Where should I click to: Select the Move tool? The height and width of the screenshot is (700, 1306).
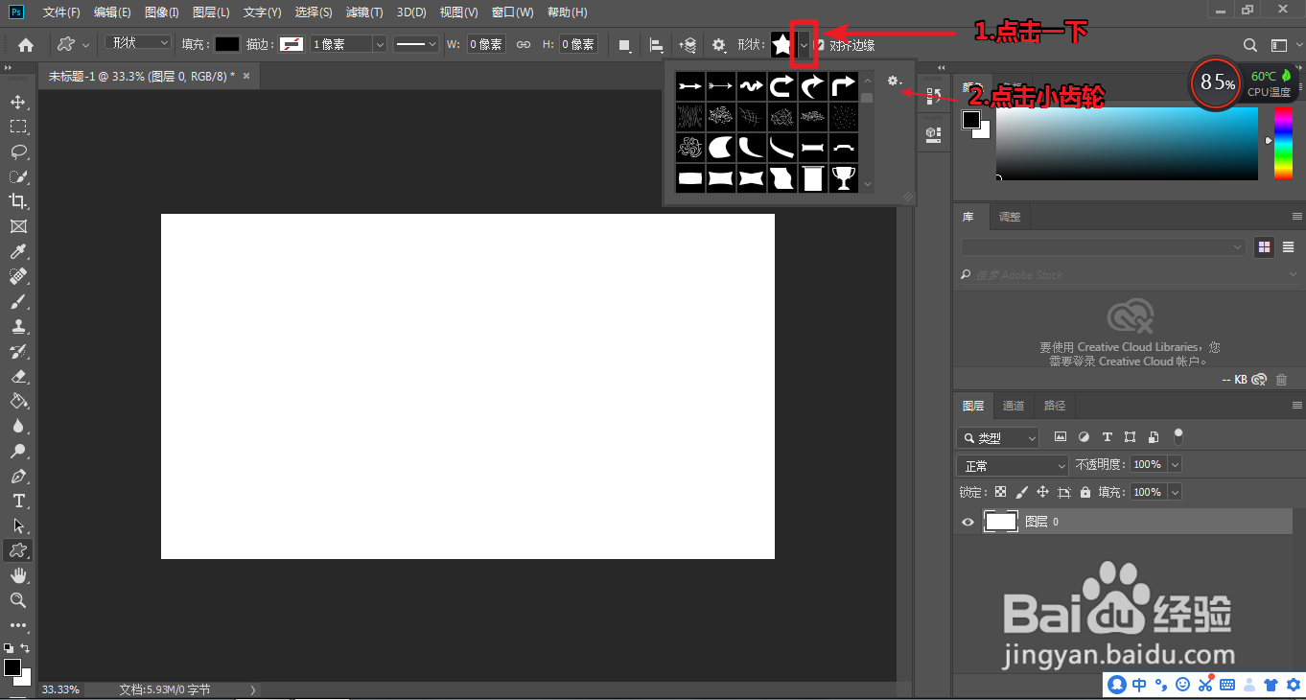(17, 102)
